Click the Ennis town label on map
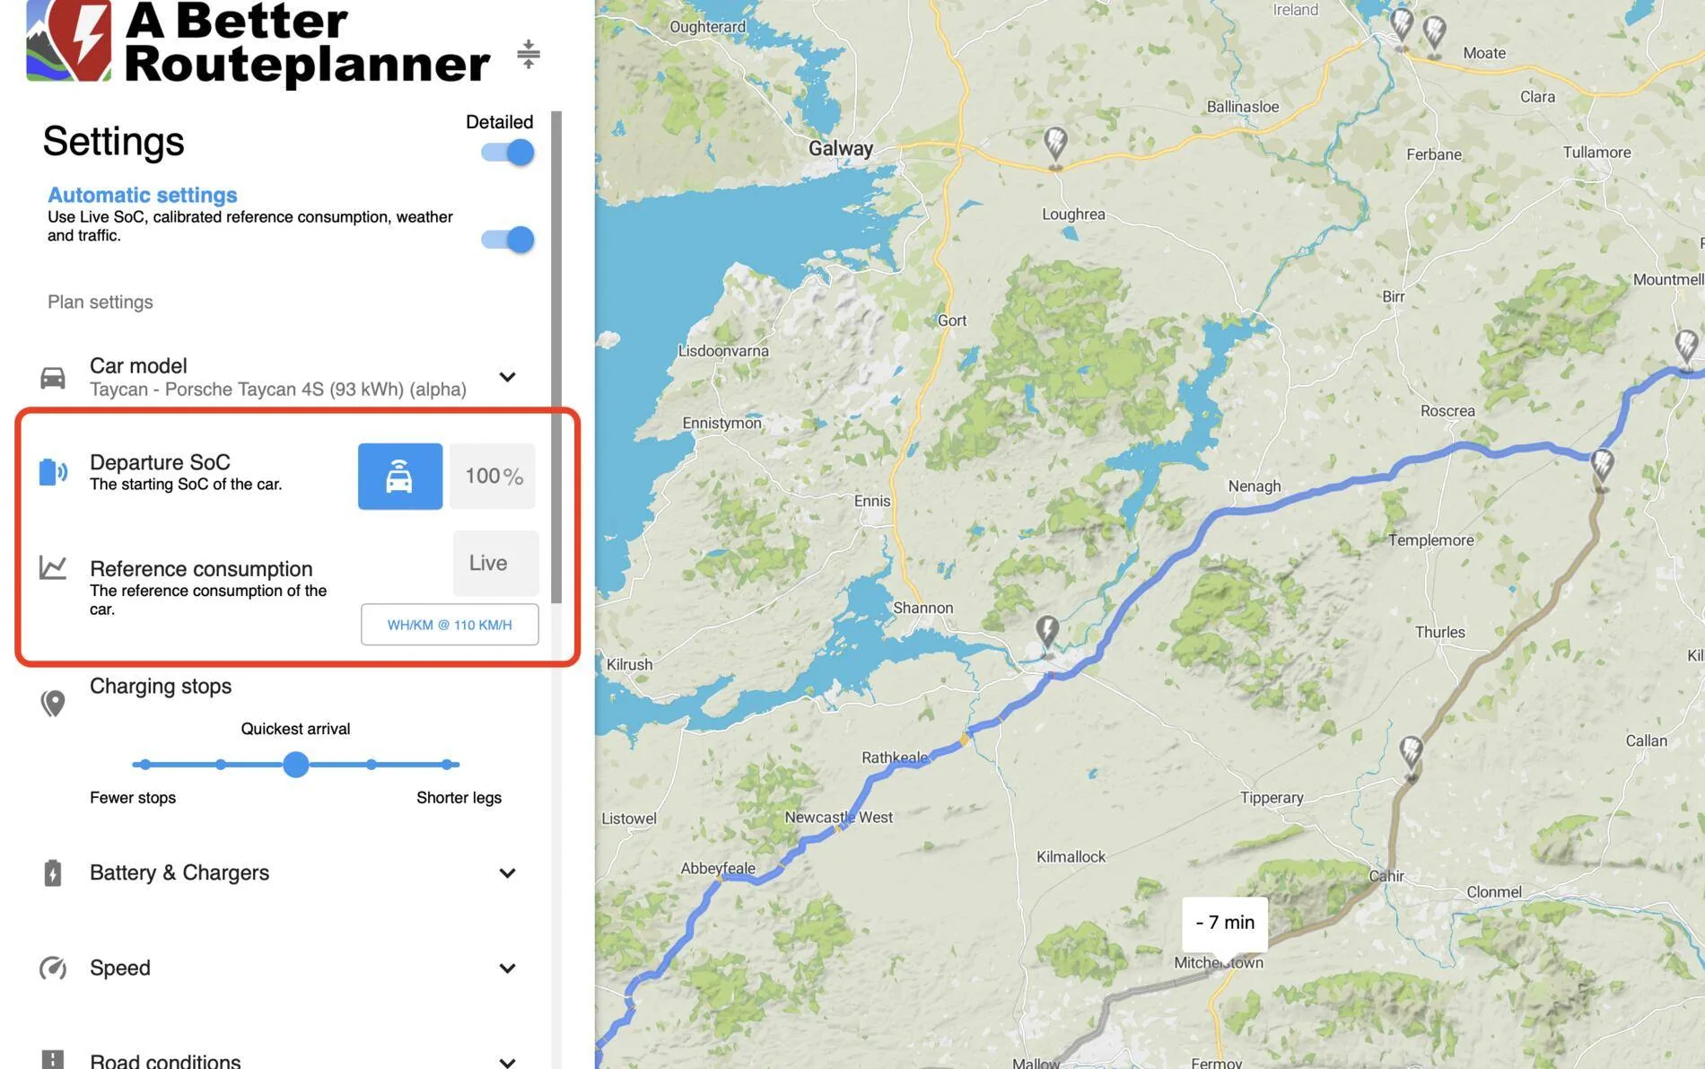The width and height of the screenshot is (1705, 1069). 872,501
